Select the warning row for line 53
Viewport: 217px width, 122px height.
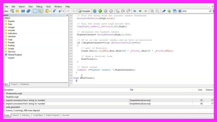(108, 100)
